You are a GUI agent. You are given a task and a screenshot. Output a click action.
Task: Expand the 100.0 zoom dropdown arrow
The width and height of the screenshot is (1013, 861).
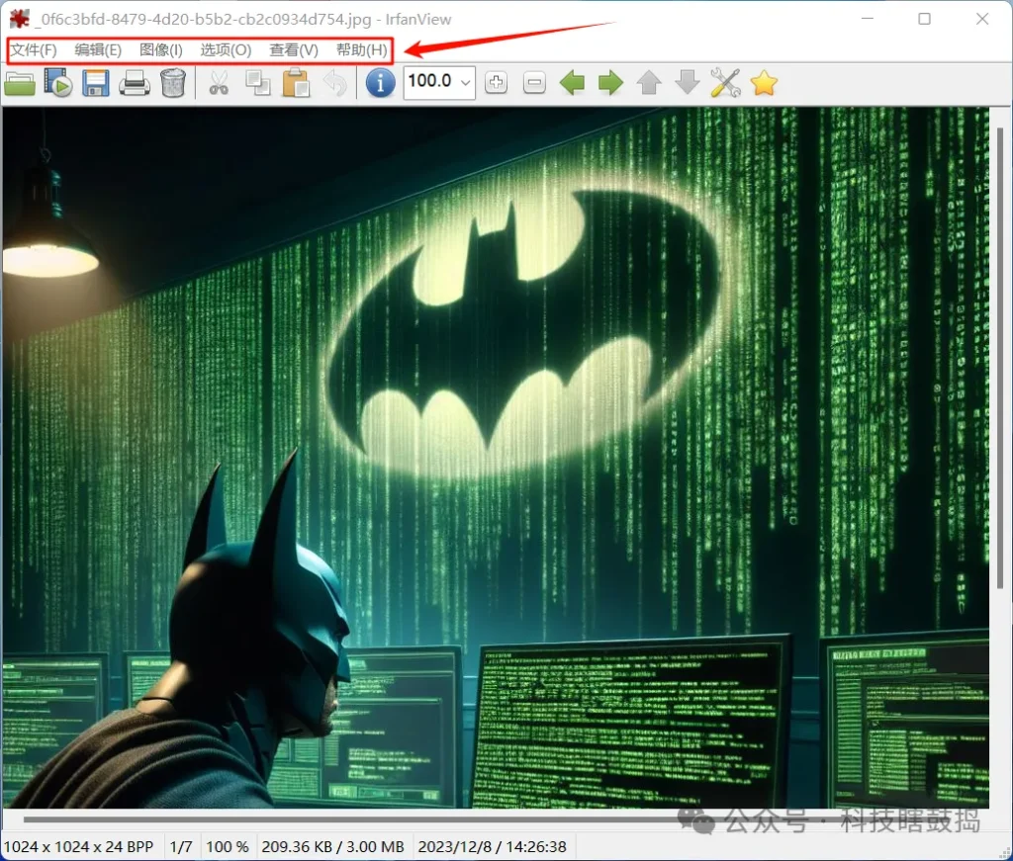[x=465, y=83]
